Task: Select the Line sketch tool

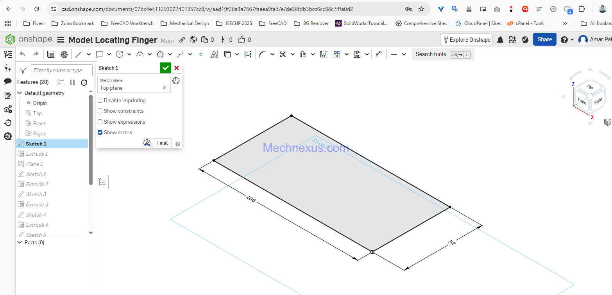Action: pos(79,54)
